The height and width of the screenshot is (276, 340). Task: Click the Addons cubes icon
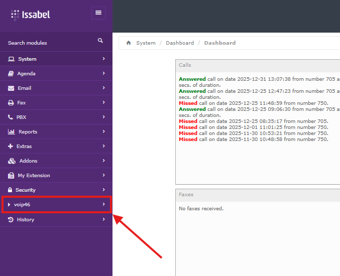12,161
